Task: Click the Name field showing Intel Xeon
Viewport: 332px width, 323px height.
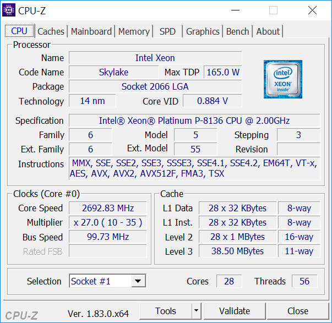Action: click(x=155, y=58)
